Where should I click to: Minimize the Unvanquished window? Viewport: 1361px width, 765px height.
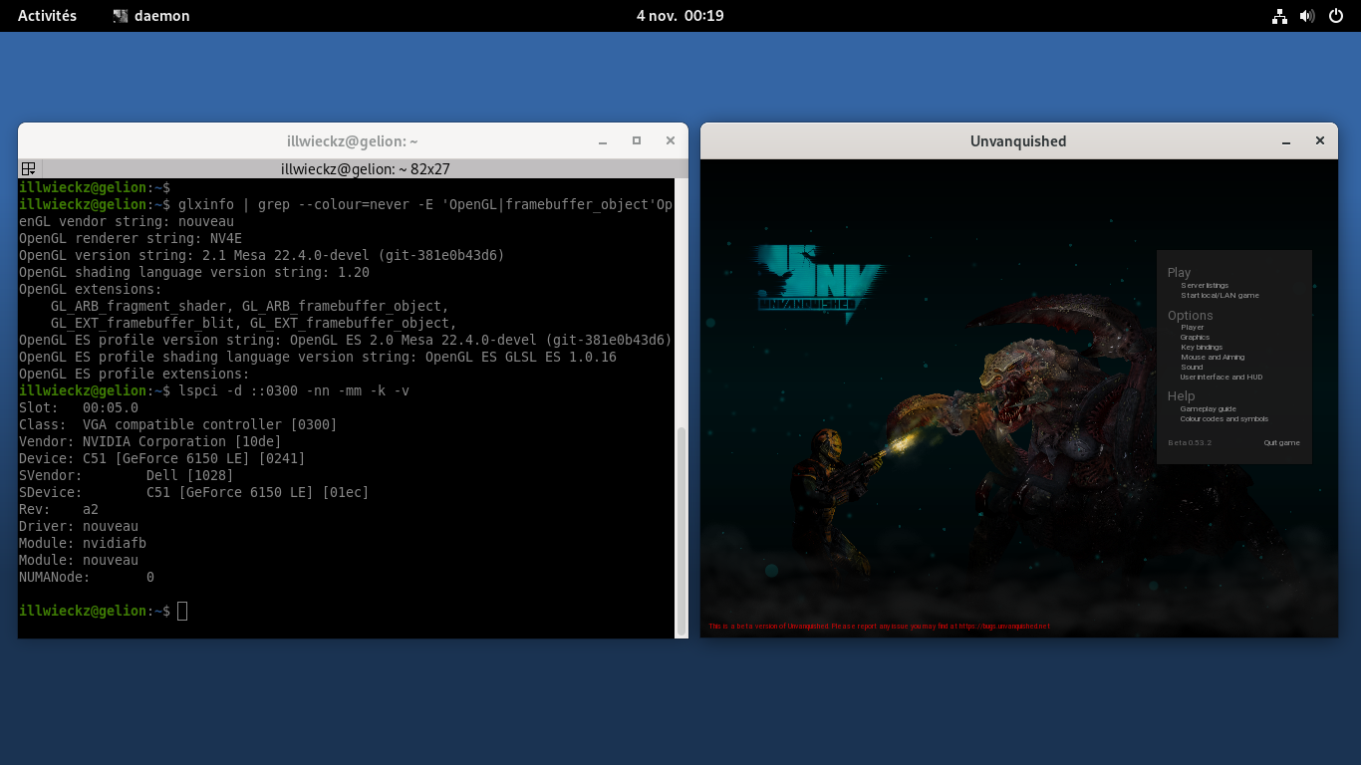(x=1286, y=141)
